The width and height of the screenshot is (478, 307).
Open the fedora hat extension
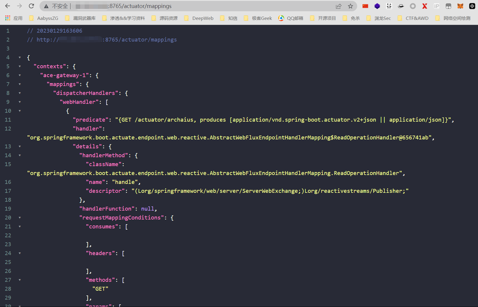tap(401, 6)
